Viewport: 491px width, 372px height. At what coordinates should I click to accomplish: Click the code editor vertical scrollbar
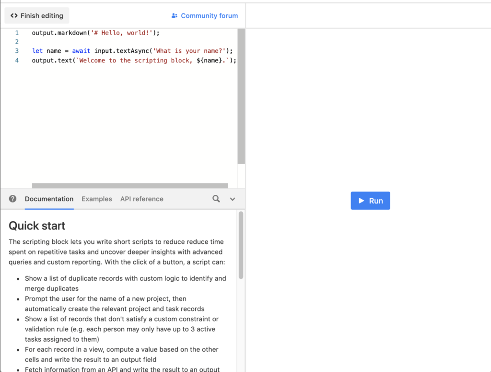[241, 96]
